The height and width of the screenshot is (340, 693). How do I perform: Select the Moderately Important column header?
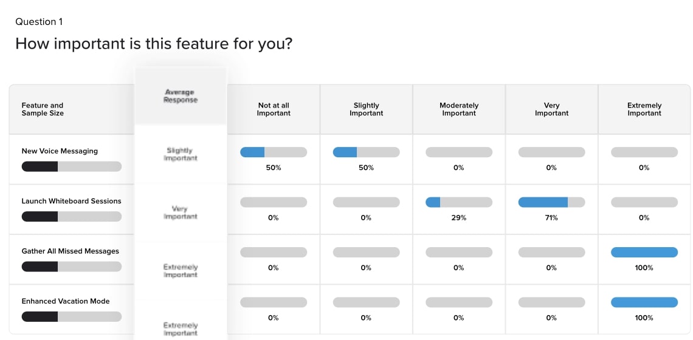tap(459, 109)
